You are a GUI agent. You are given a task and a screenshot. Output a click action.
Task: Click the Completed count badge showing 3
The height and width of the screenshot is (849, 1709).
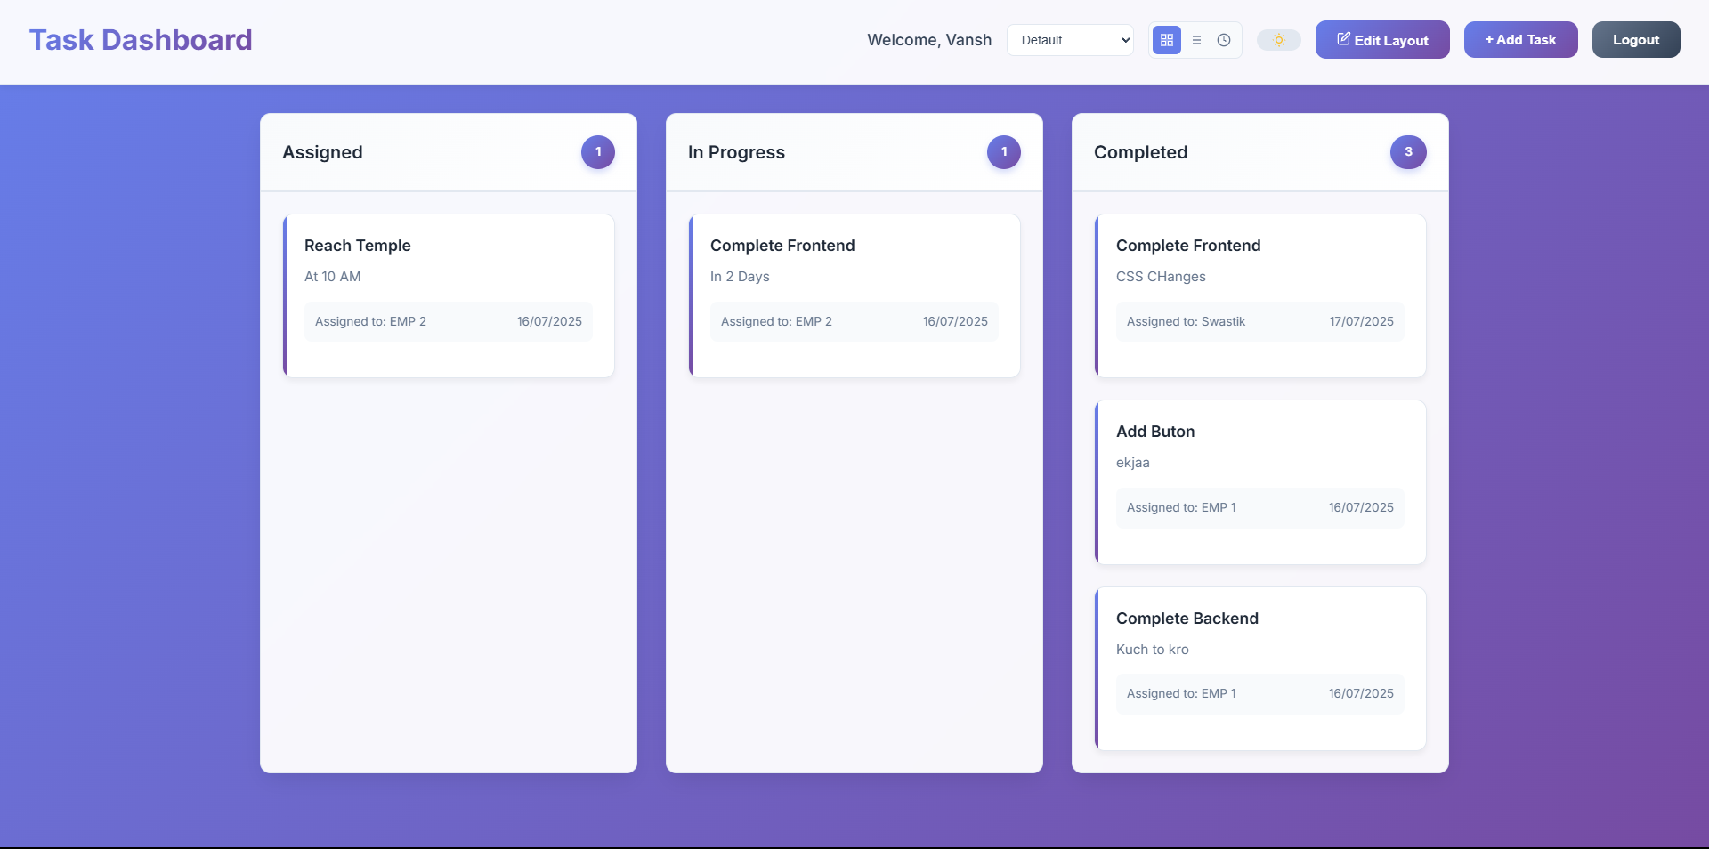[1408, 152]
